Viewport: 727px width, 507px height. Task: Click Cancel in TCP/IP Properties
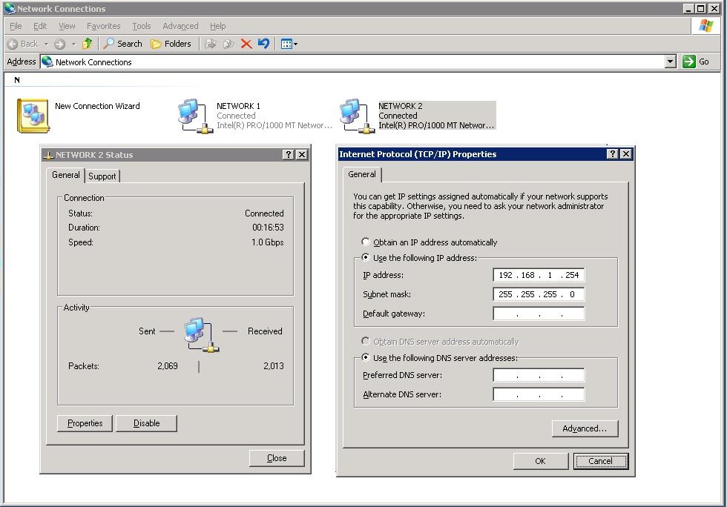tap(600, 461)
